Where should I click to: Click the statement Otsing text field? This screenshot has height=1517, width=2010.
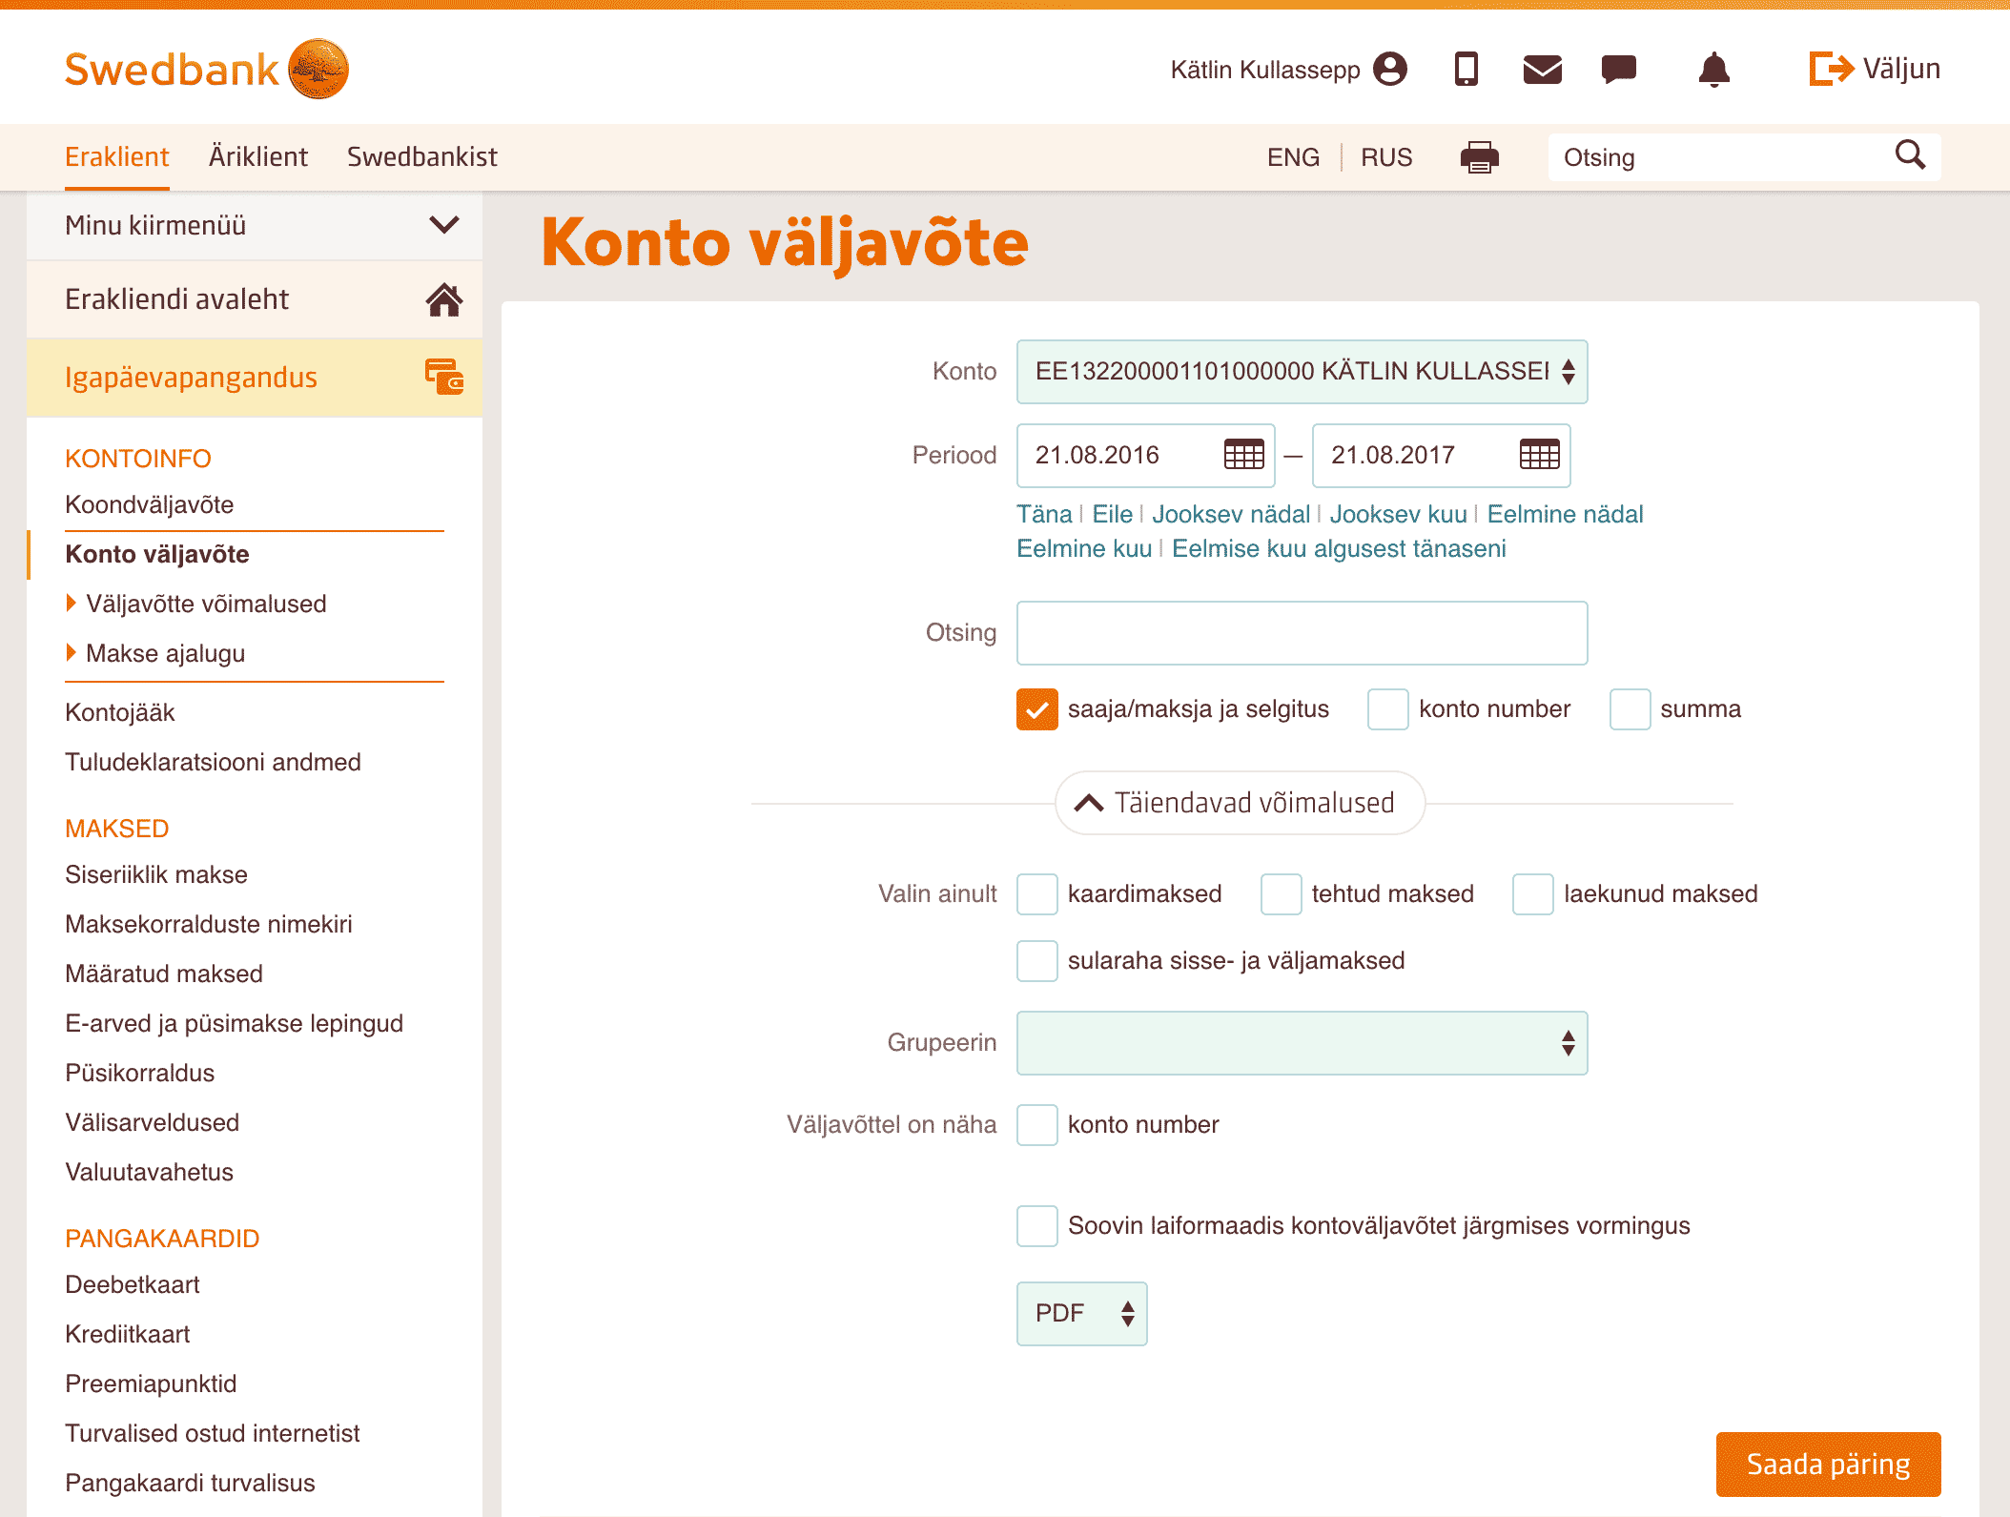tap(1302, 632)
